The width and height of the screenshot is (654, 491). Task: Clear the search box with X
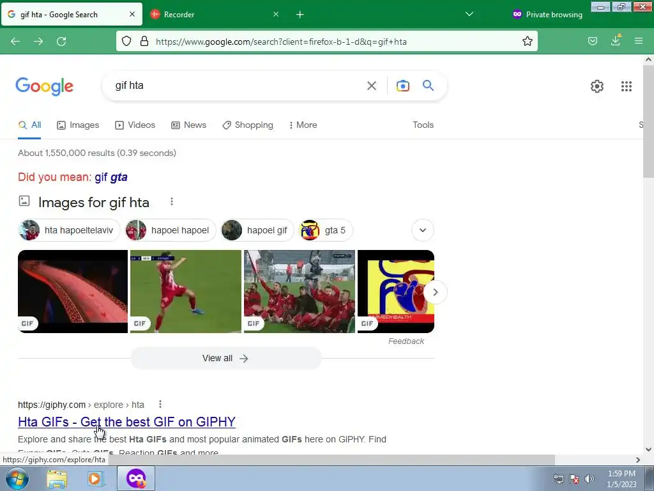pyautogui.click(x=371, y=86)
